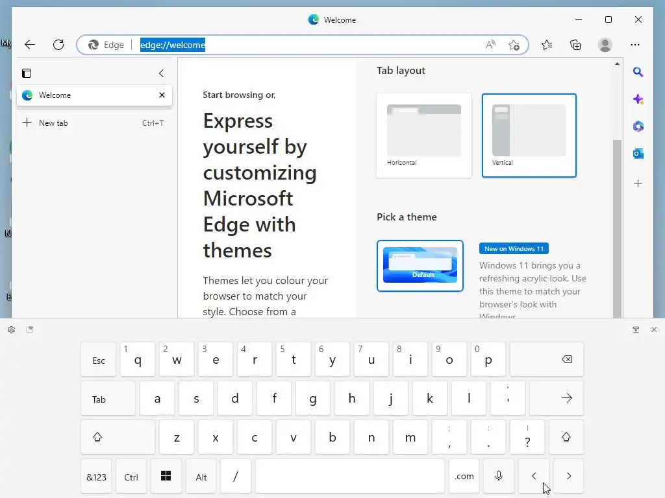Open the Favorites list icon
The height and width of the screenshot is (498, 665).
coord(547,45)
